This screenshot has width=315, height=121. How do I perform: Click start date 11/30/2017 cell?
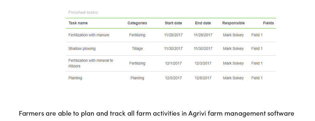point(173,49)
